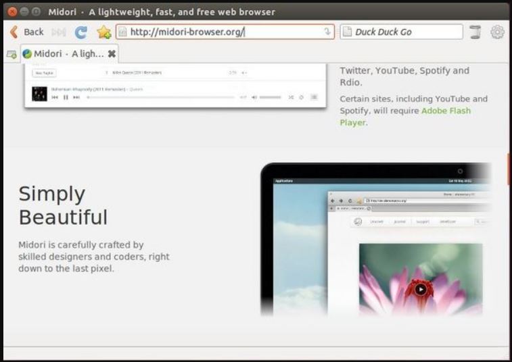This screenshot has width=512, height=362.
Task: Click previous track in music player screenshot
Action: [55, 97]
